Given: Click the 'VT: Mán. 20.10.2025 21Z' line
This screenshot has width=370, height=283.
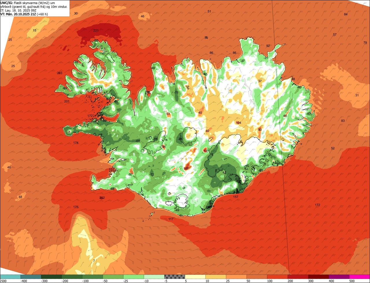Looking at the screenshot, I should pos(24,14).
